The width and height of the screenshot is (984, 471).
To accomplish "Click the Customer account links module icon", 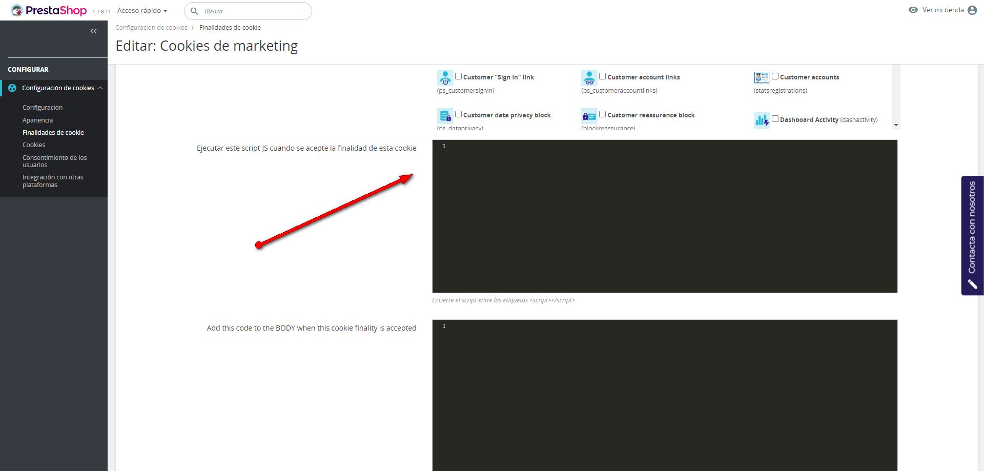I will pos(589,78).
